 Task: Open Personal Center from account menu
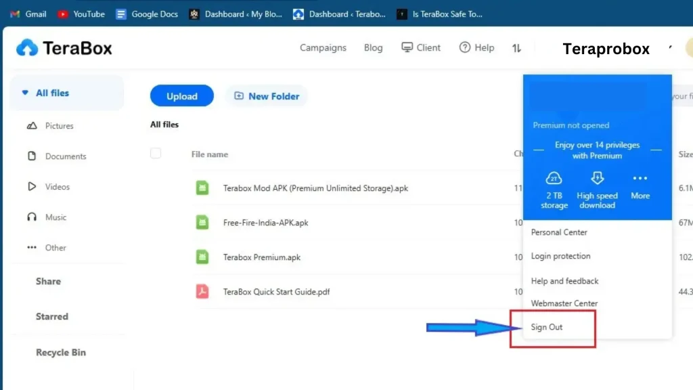click(x=559, y=232)
